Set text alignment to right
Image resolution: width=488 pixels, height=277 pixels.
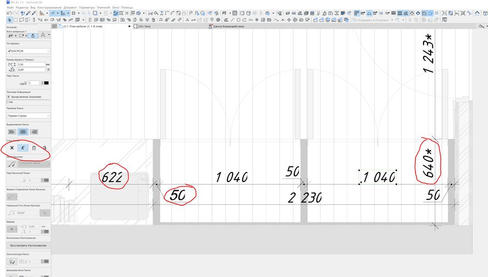pos(34,132)
